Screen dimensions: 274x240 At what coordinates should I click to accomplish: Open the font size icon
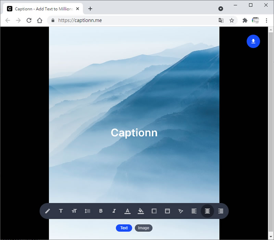(74, 211)
